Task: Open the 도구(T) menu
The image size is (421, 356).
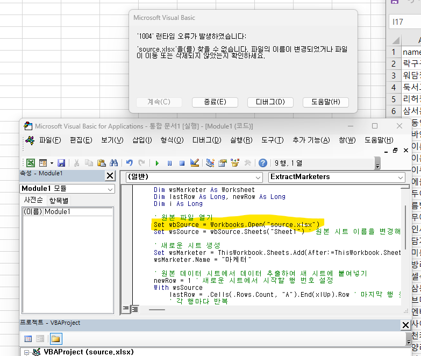Action: [x=273, y=140]
